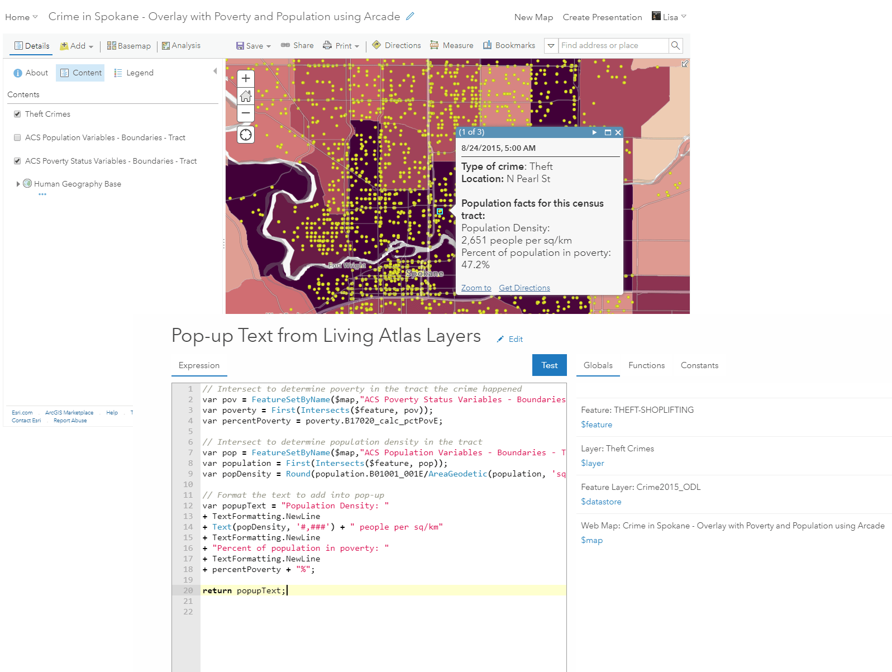Viewport: 892px width, 672px height.
Task: Click the search magnifier icon
Action: (x=675, y=45)
